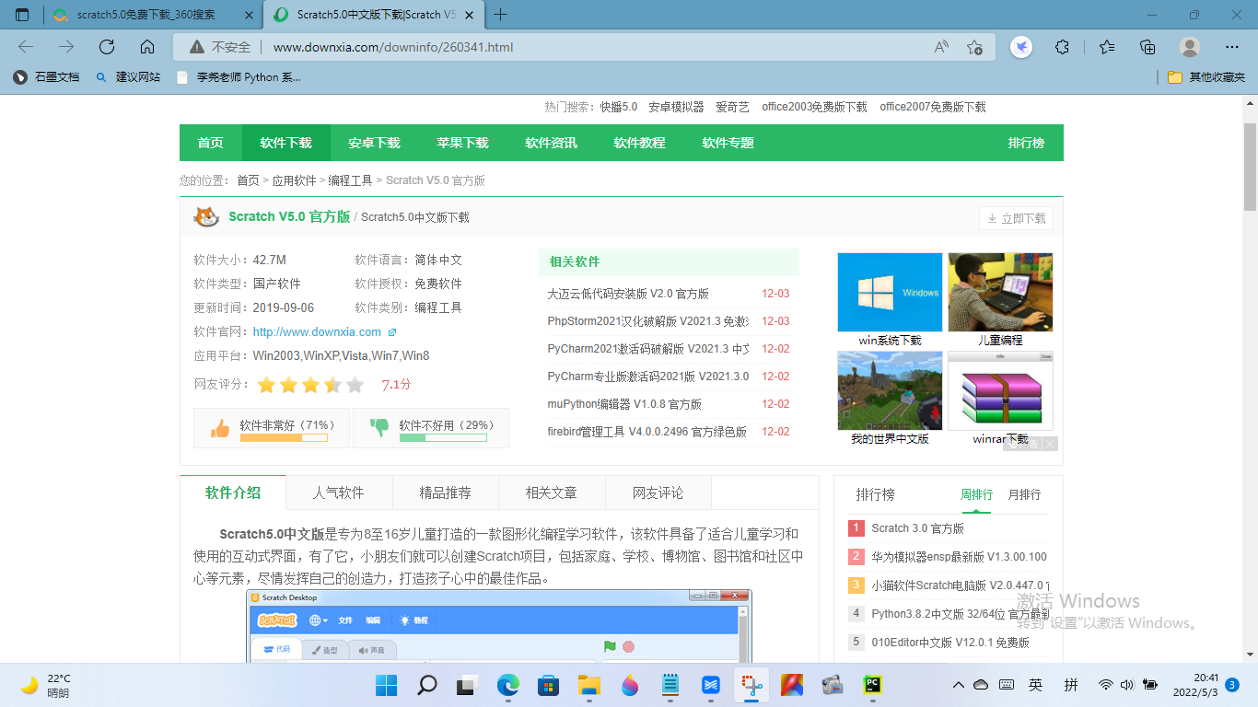Open Snipping Tool on the taskbar
The height and width of the screenshot is (707, 1258).
(751, 685)
